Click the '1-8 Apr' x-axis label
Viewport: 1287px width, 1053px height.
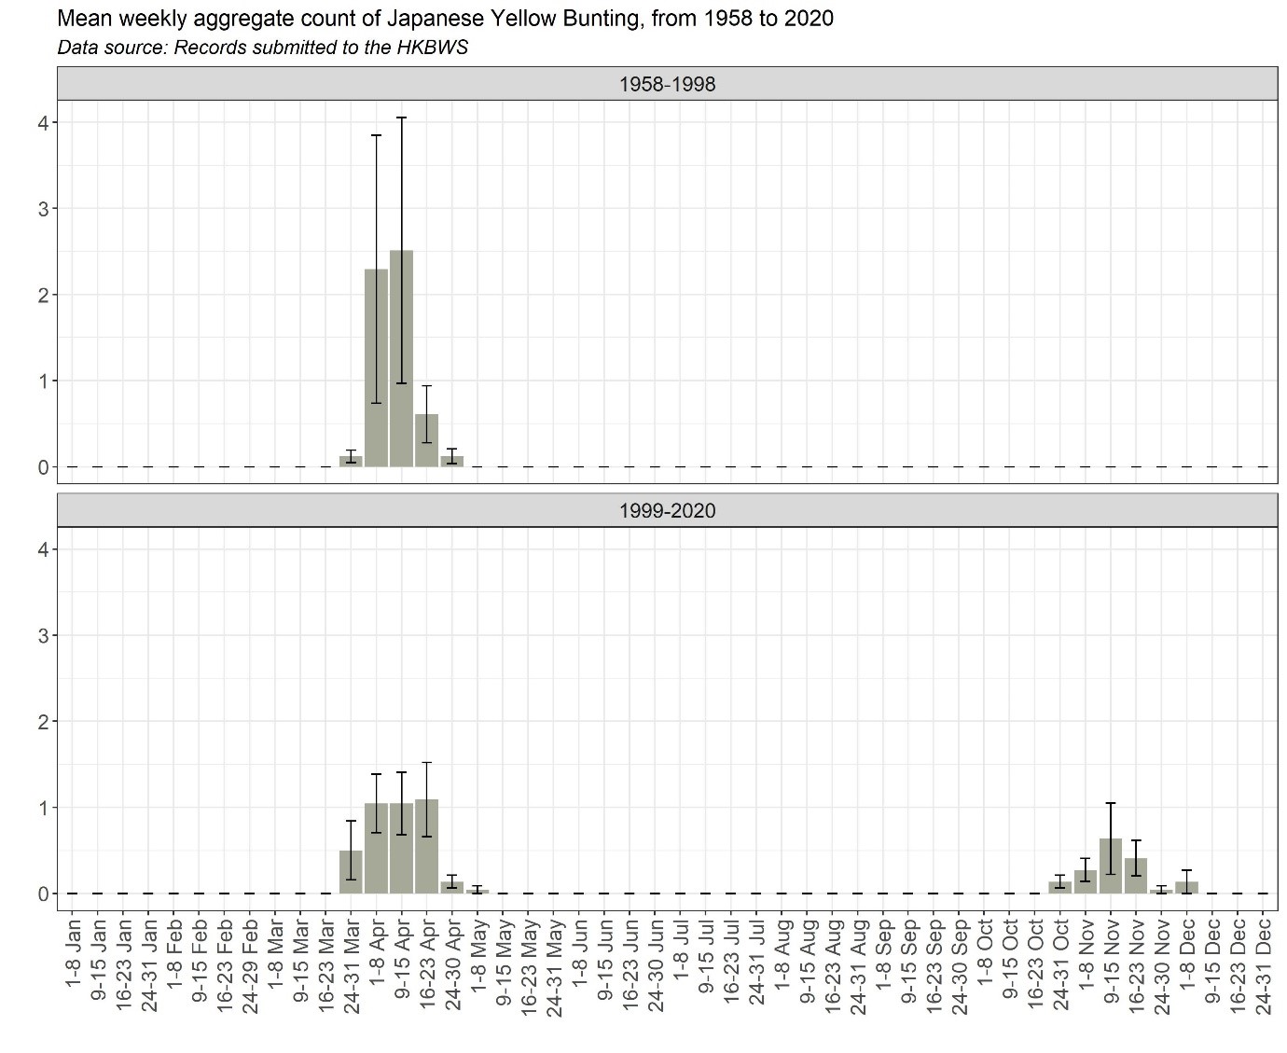[377, 953]
